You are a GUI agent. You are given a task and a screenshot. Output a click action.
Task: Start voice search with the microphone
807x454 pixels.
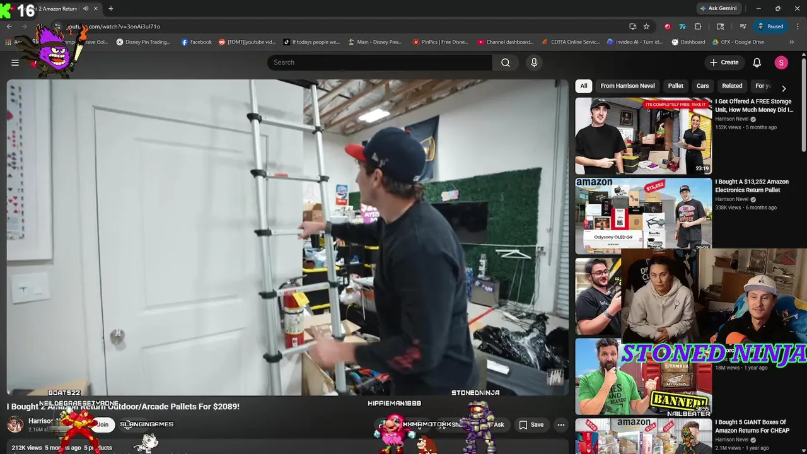(x=534, y=62)
